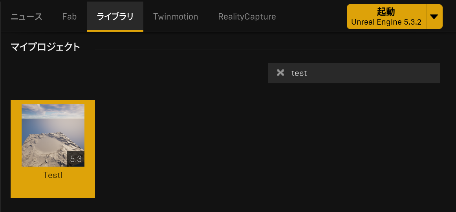Click the マイプロジェクト section heading
Screen dimensions: 456x212
[46, 47]
